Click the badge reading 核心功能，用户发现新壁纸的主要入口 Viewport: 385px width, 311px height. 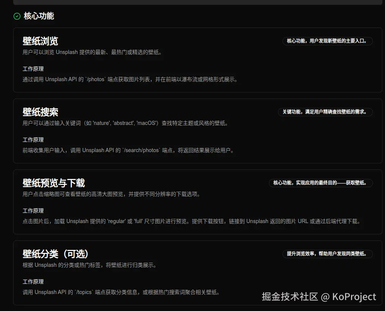(329, 42)
